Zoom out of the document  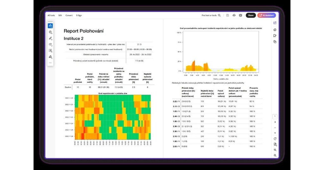[275, 155]
